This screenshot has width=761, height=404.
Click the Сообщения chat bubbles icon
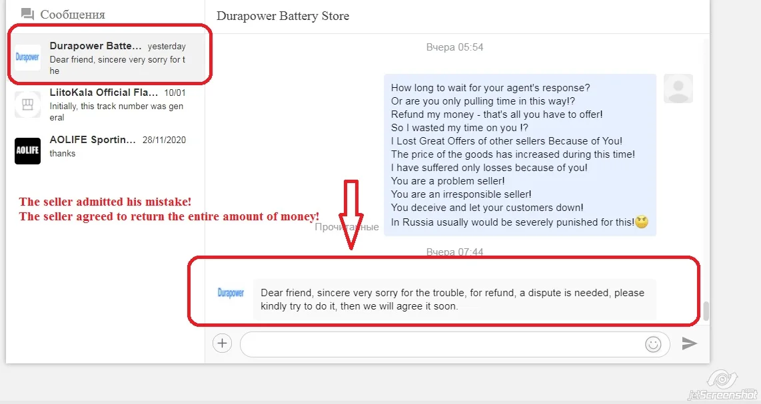pos(28,15)
